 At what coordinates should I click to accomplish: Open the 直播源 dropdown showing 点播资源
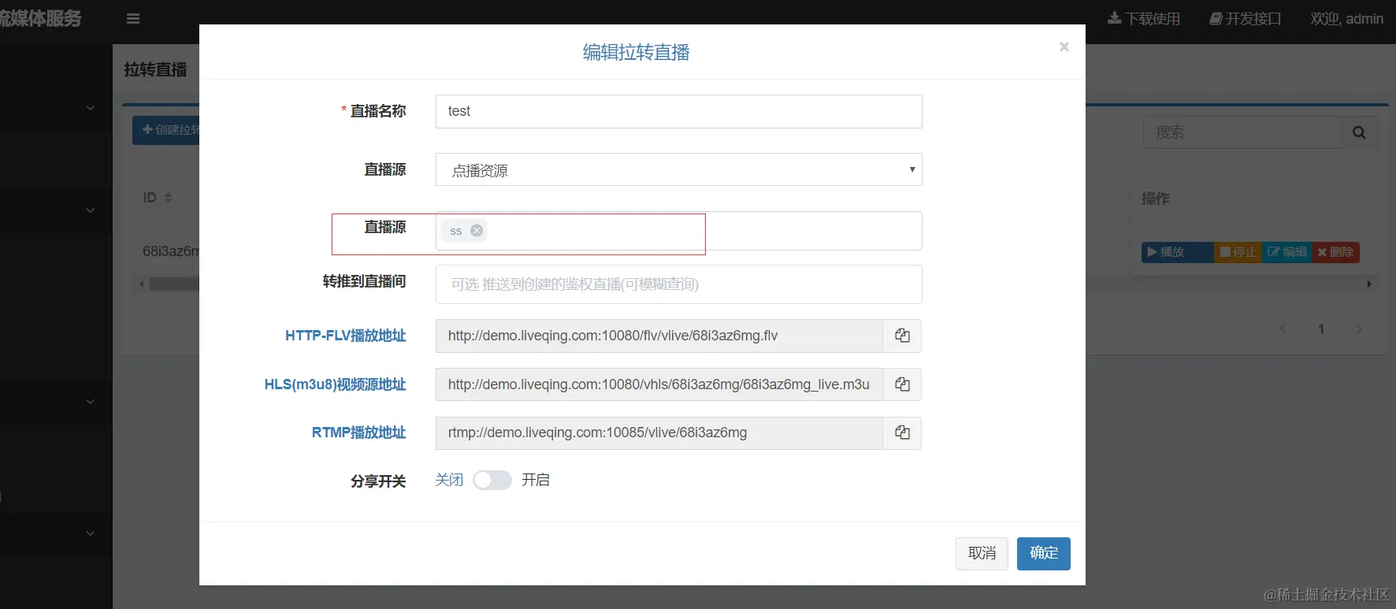tap(678, 169)
